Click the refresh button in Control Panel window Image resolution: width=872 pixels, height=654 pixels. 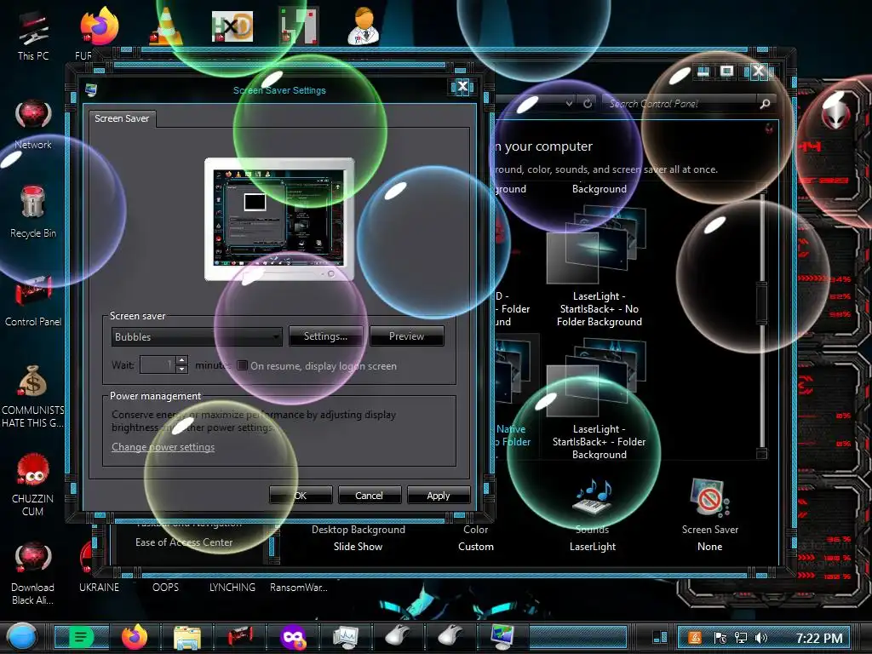point(588,103)
